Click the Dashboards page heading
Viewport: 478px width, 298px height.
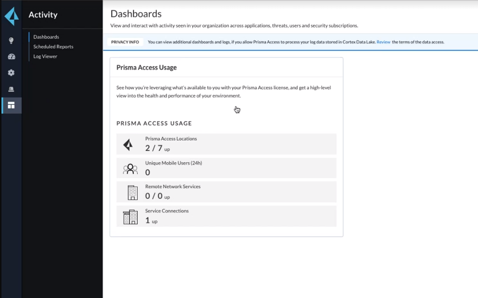pos(136,14)
